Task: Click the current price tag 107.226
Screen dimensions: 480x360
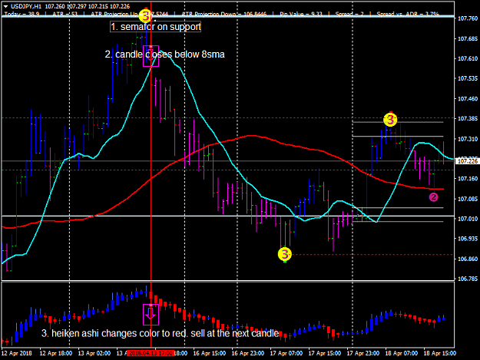Action: click(x=468, y=161)
